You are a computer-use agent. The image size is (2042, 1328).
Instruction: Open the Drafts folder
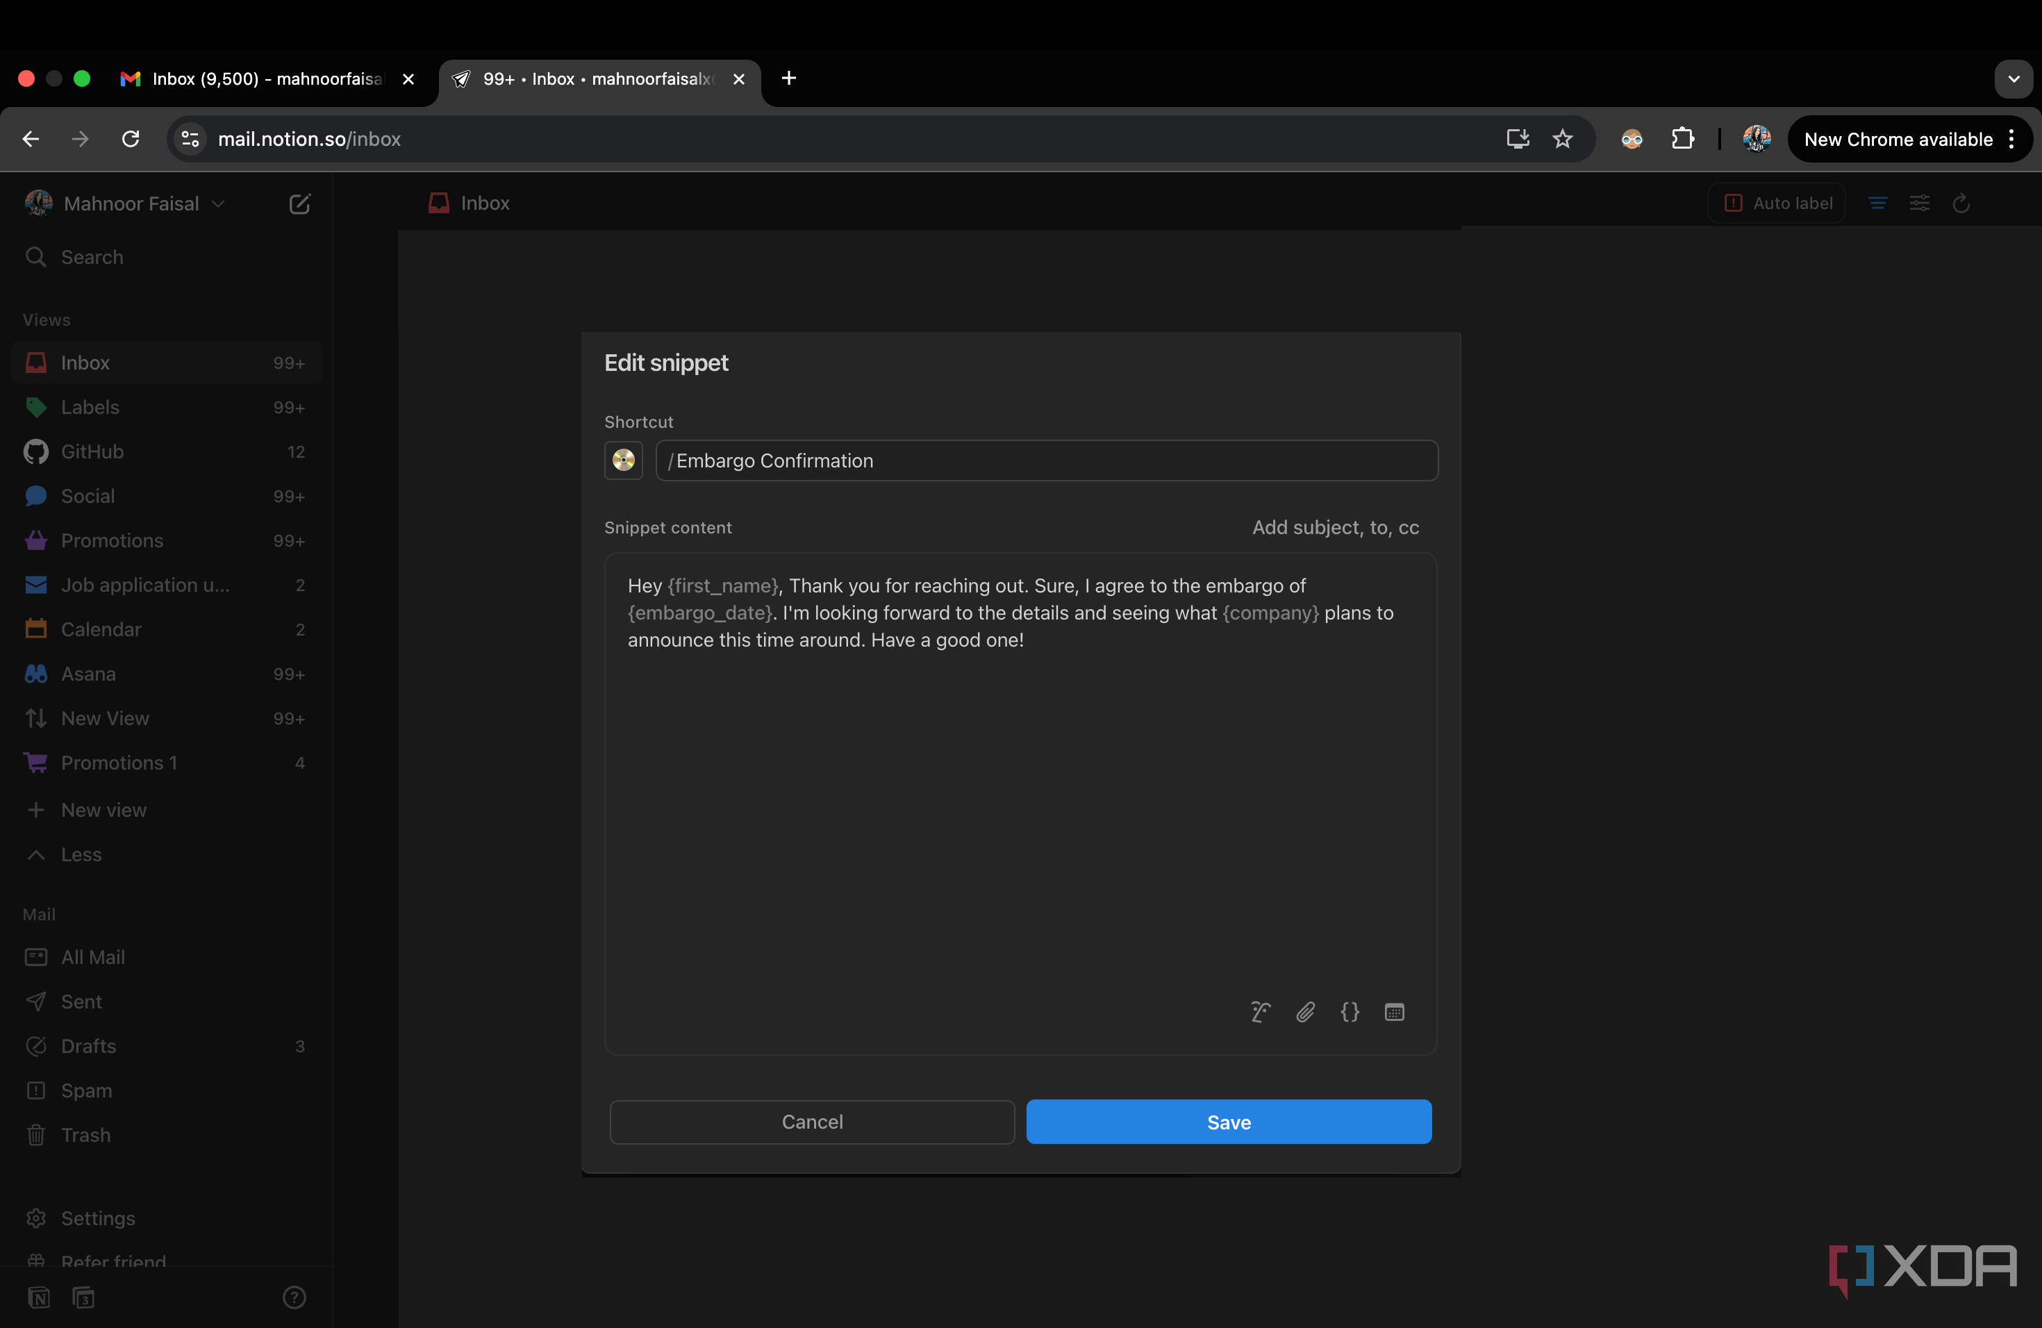coord(167,1047)
